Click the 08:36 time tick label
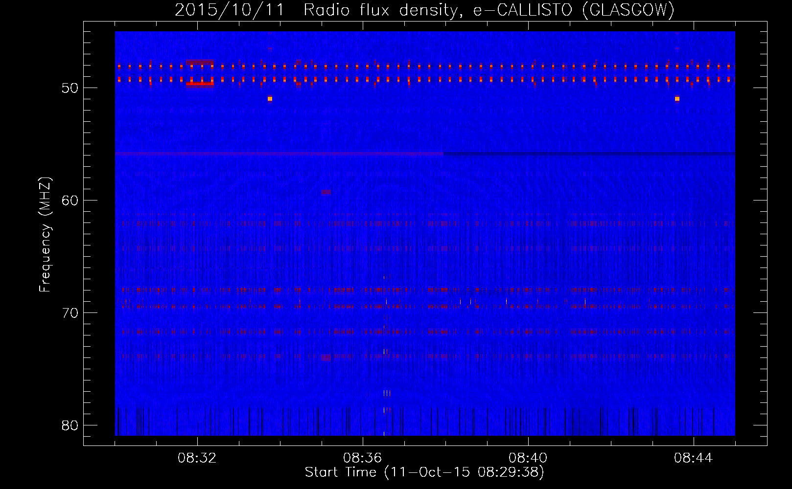 point(363,458)
